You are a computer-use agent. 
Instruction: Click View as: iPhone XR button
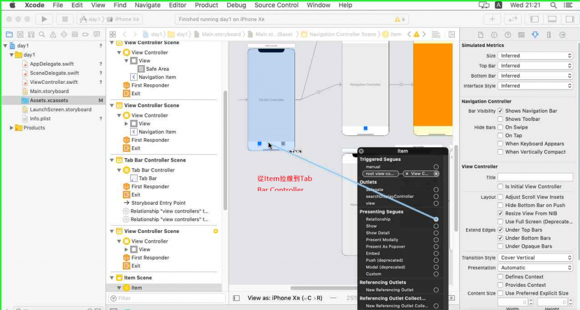pyautogui.click(x=285, y=298)
